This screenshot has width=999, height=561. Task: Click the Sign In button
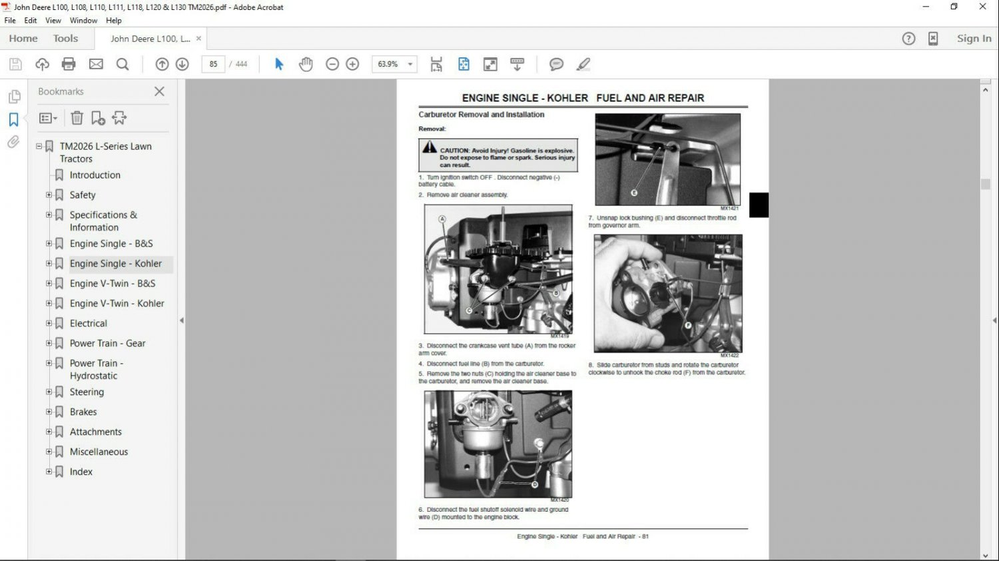[974, 39]
